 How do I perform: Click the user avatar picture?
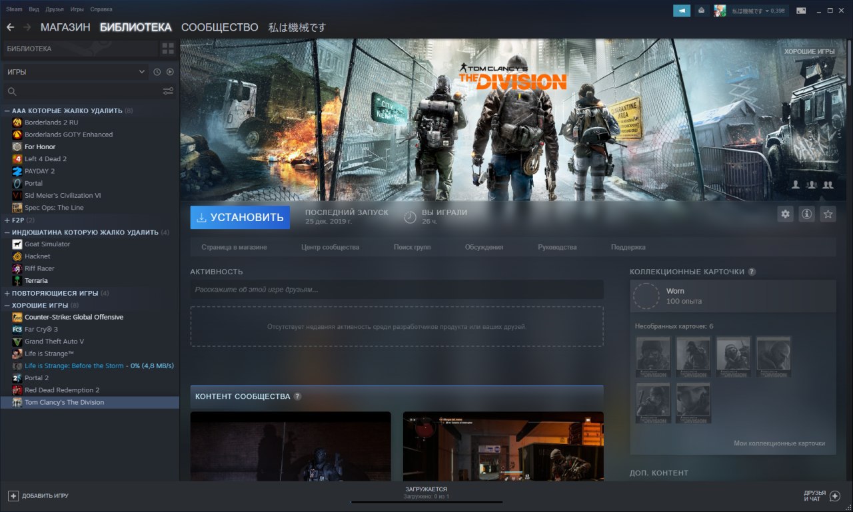pos(720,11)
